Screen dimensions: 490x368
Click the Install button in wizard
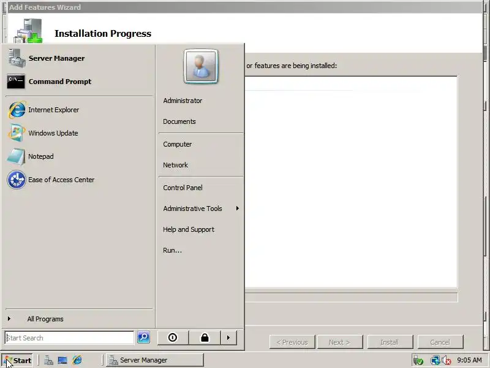[x=390, y=342]
